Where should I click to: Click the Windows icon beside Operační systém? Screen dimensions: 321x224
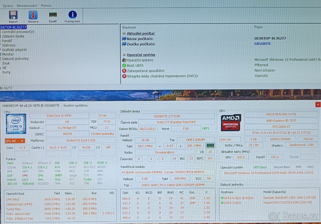(124, 60)
